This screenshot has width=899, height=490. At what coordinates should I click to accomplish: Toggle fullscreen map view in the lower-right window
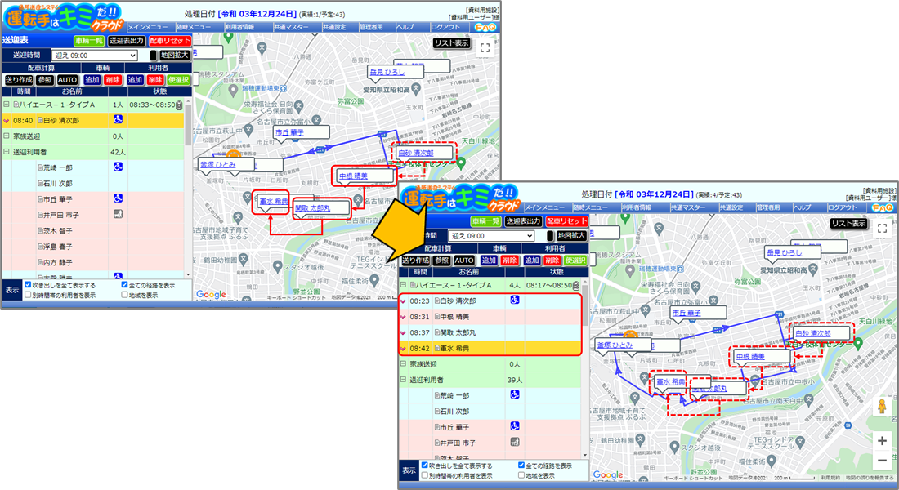tap(882, 228)
